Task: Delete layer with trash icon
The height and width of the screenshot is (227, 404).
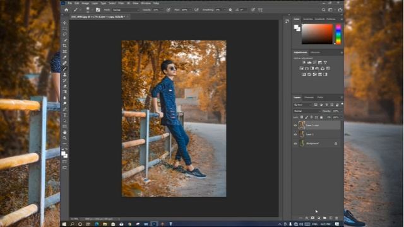Action: pyautogui.click(x=336, y=218)
